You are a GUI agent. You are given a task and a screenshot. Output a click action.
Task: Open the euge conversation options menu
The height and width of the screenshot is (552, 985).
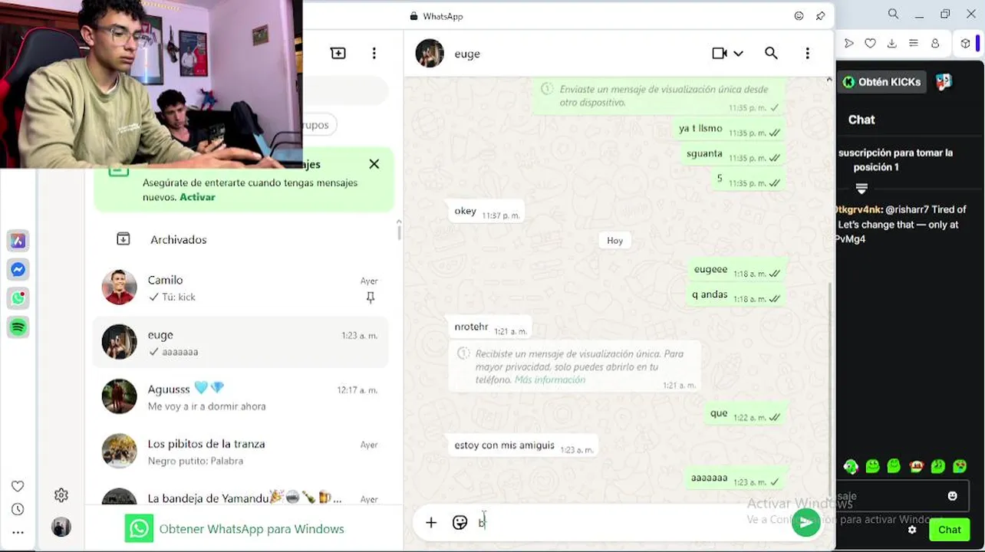[x=807, y=53]
